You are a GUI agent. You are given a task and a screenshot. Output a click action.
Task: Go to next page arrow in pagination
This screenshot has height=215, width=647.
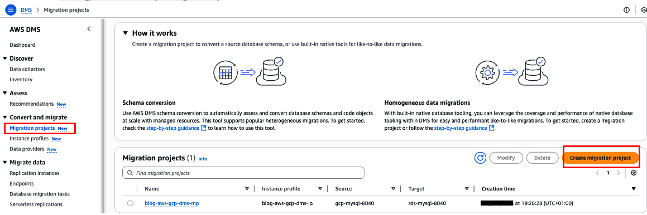pos(618,173)
